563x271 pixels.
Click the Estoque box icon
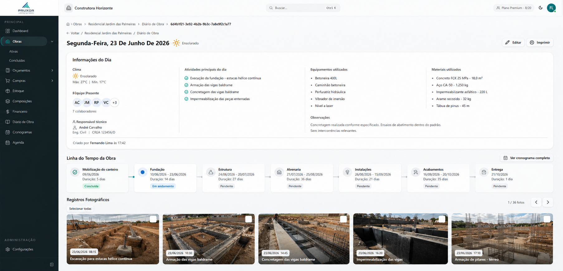(x=8, y=91)
